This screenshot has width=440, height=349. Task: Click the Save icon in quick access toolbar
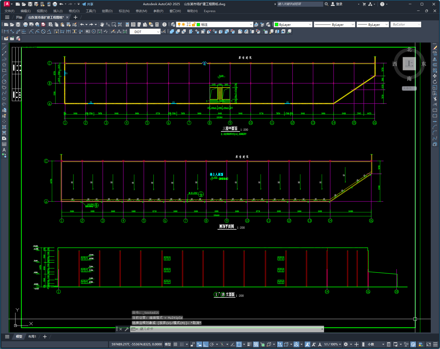tap(30, 4)
